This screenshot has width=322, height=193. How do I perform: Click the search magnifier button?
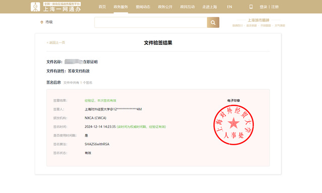213,22
